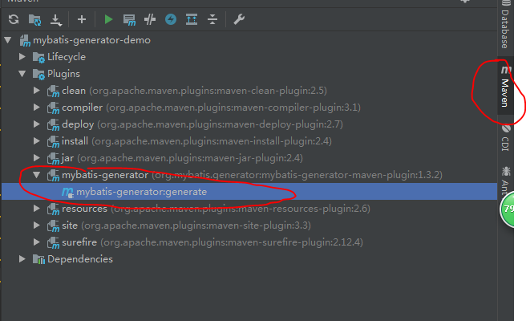The height and width of the screenshot is (321, 526).
Task: Select the Plugins tree item
Action: [63, 74]
